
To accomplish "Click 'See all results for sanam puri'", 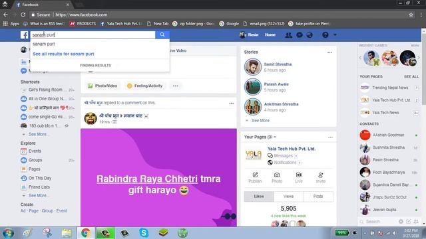I will [63, 54].
